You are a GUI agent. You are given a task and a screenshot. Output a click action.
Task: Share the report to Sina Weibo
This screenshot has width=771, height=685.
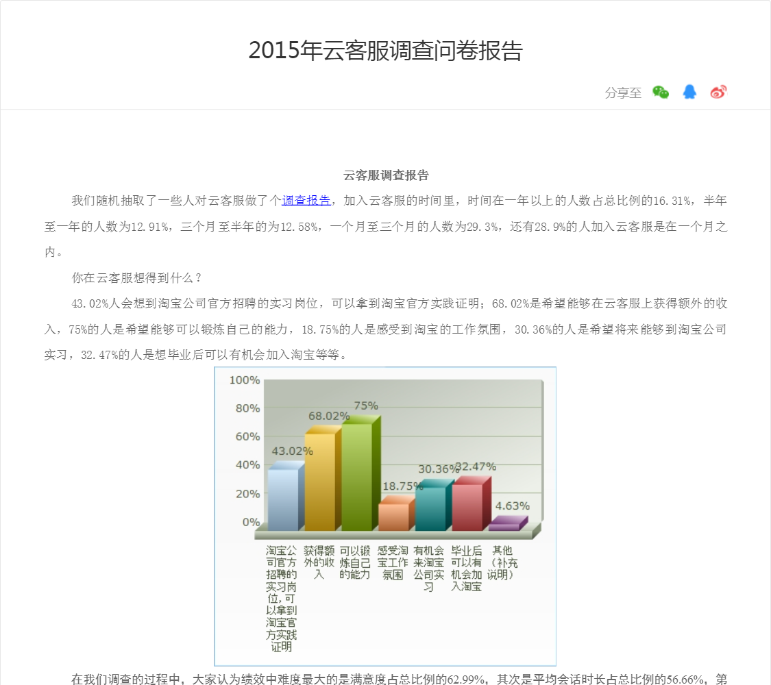718,92
